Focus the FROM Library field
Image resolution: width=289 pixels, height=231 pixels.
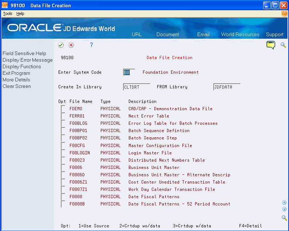tap(227, 87)
